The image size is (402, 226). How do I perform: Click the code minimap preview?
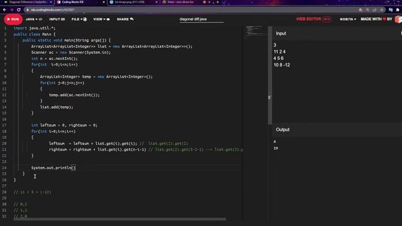coord(255,31)
